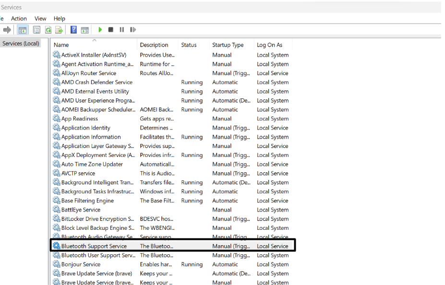445x285 pixels.
Task: Open the View menu
Action: [40, 19]
